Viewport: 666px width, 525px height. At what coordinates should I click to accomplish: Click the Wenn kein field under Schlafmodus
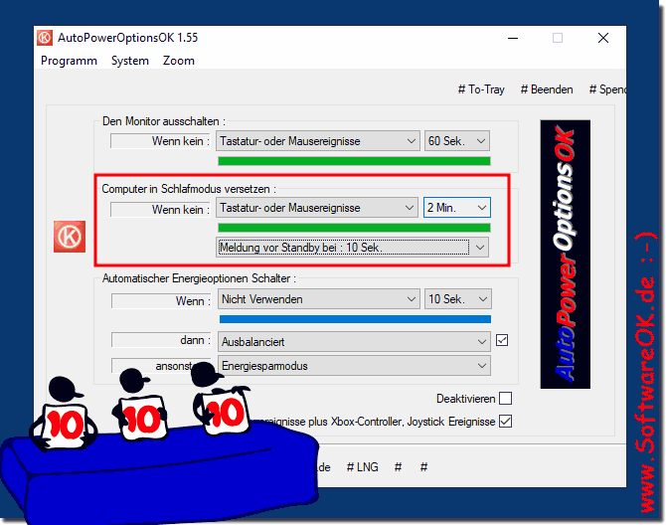[x=161, y=210]
